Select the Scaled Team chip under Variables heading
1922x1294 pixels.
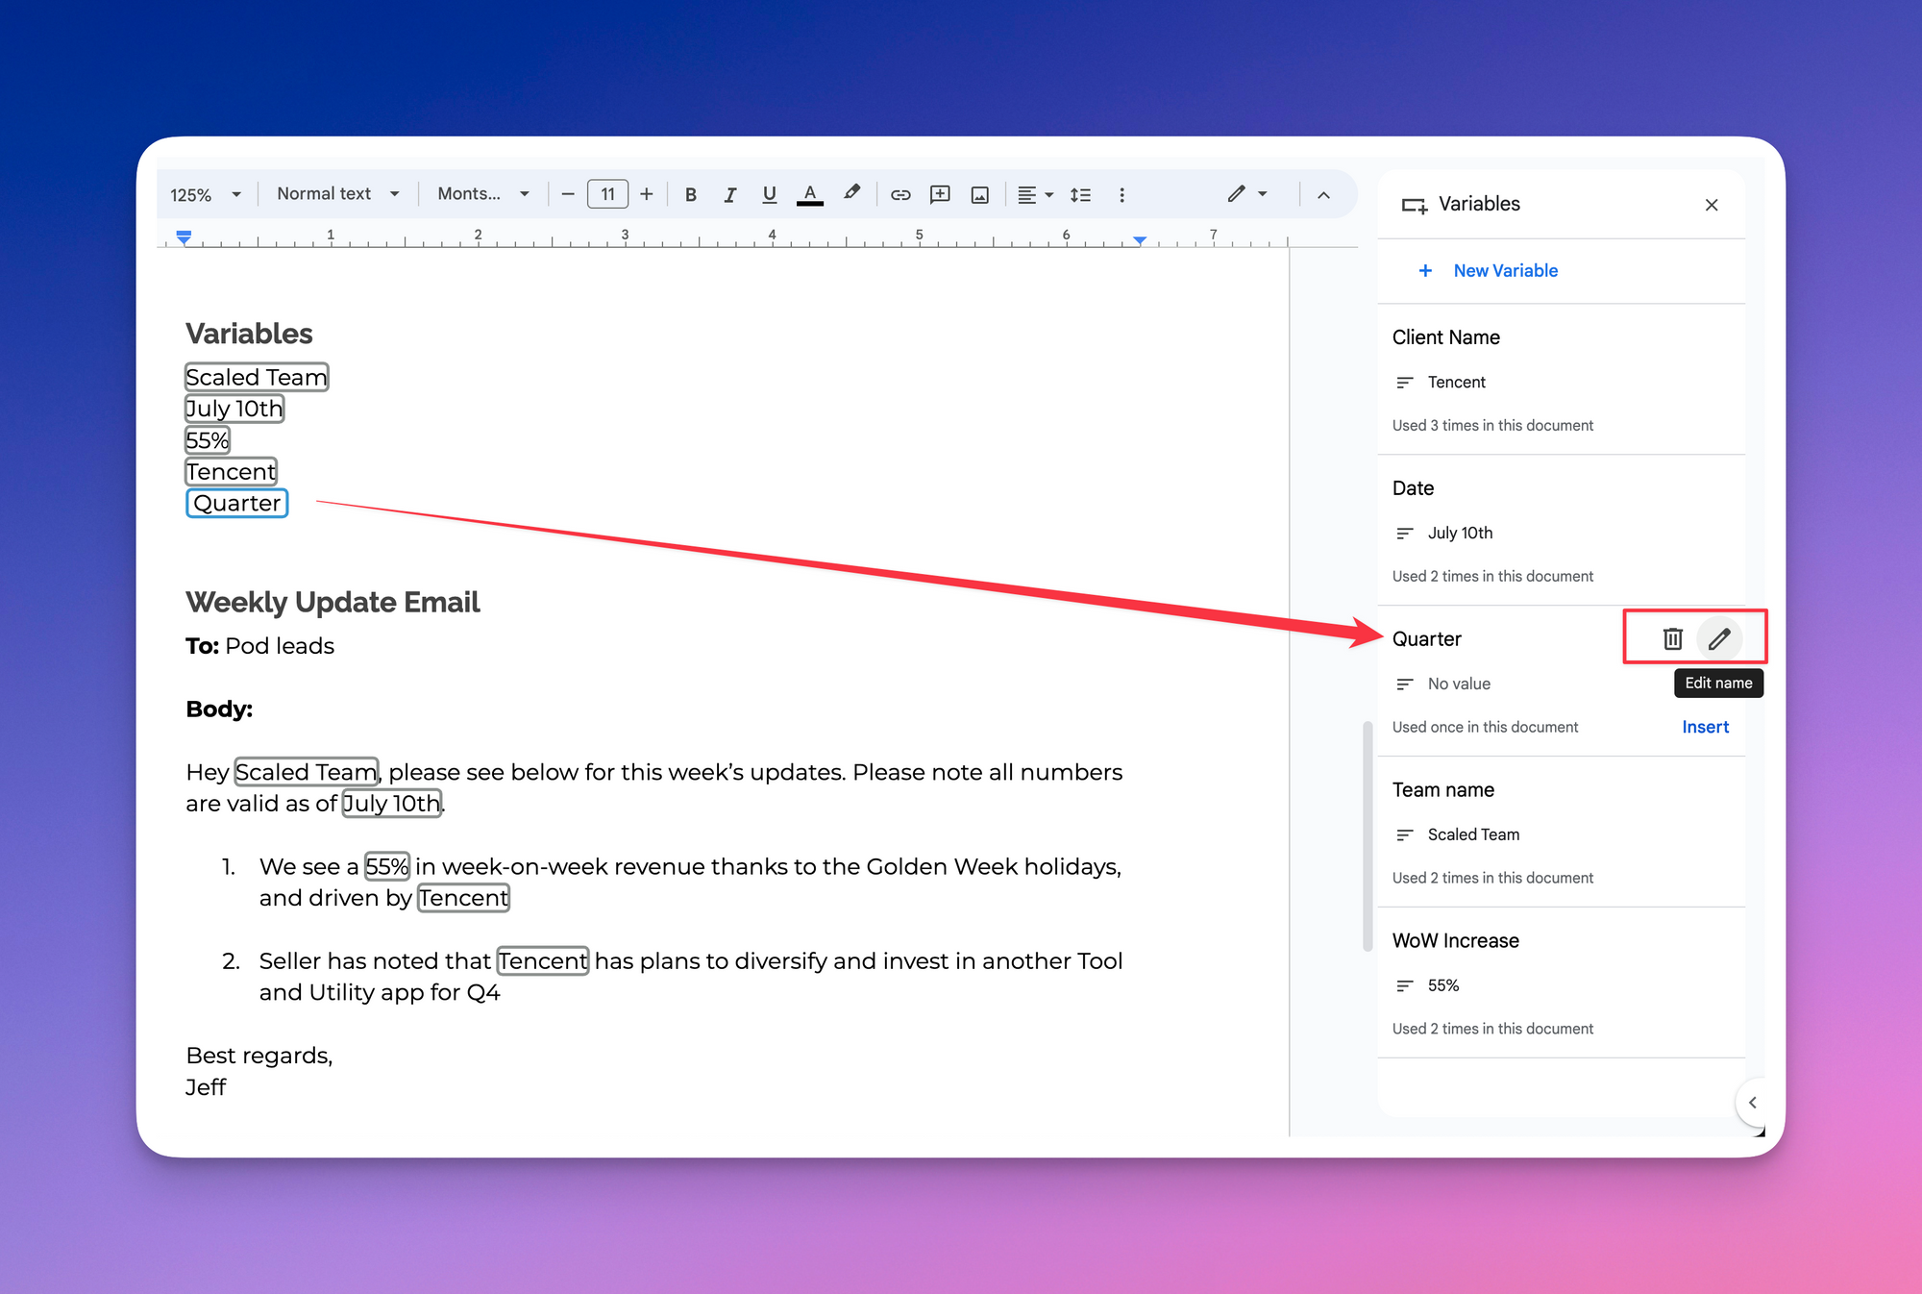pyautogui.click(x=257, y=377)
